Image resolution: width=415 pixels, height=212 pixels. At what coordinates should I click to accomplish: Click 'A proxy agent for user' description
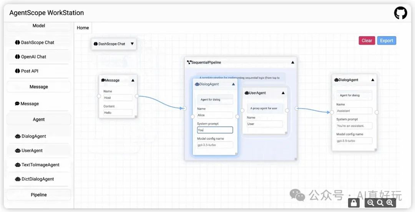[264, 109]
